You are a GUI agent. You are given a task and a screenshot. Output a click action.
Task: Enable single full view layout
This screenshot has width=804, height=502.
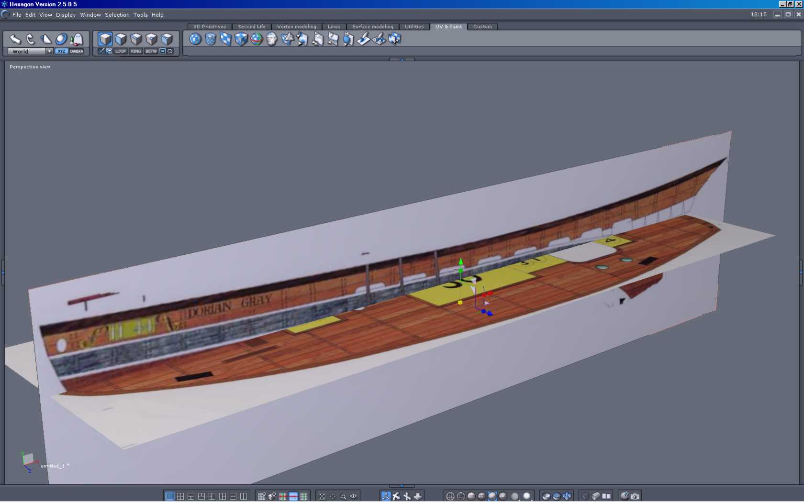pyautogui.click(x=169, y=496)
